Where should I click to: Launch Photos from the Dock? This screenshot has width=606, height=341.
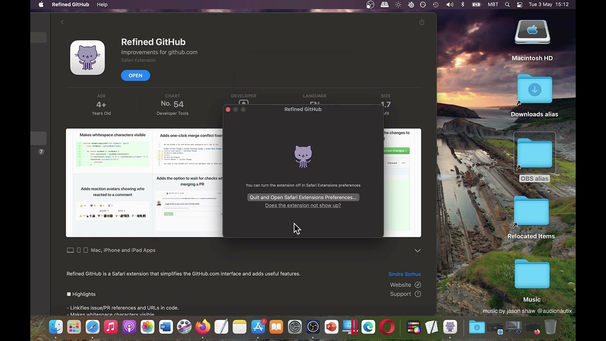(148, 327)
